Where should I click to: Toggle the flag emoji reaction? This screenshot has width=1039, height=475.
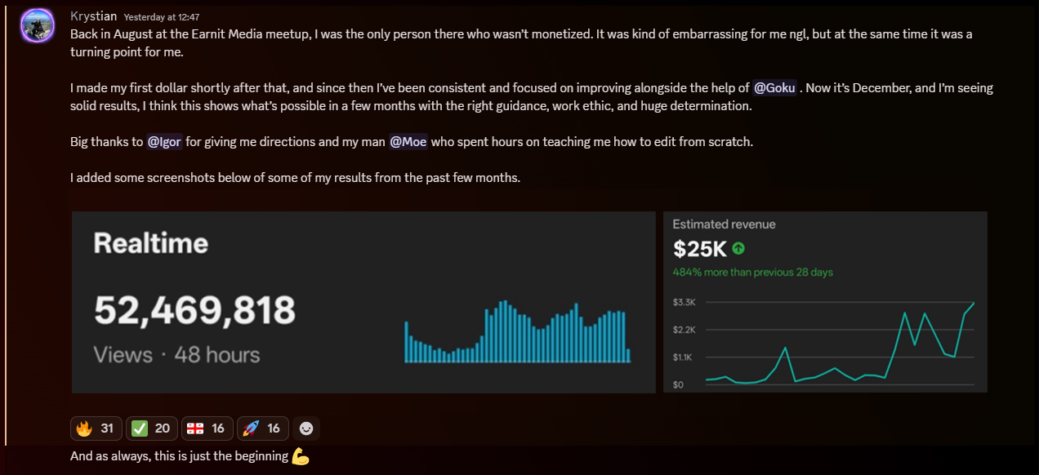tap(207, 428)
